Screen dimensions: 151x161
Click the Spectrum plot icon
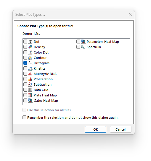tap(83, 47)
